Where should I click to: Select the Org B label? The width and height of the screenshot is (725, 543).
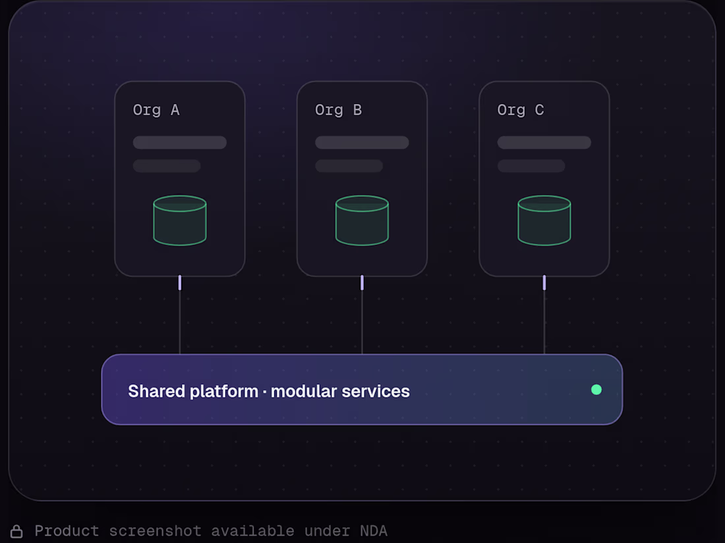pos(339,110)
